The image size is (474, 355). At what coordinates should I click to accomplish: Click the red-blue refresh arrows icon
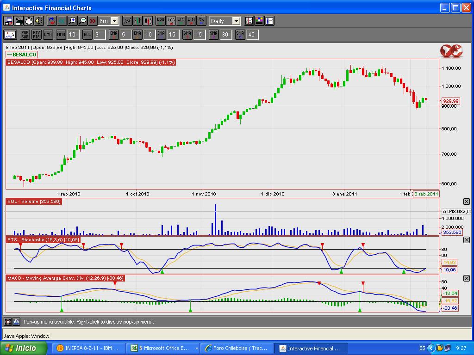(x=51, y=21)
